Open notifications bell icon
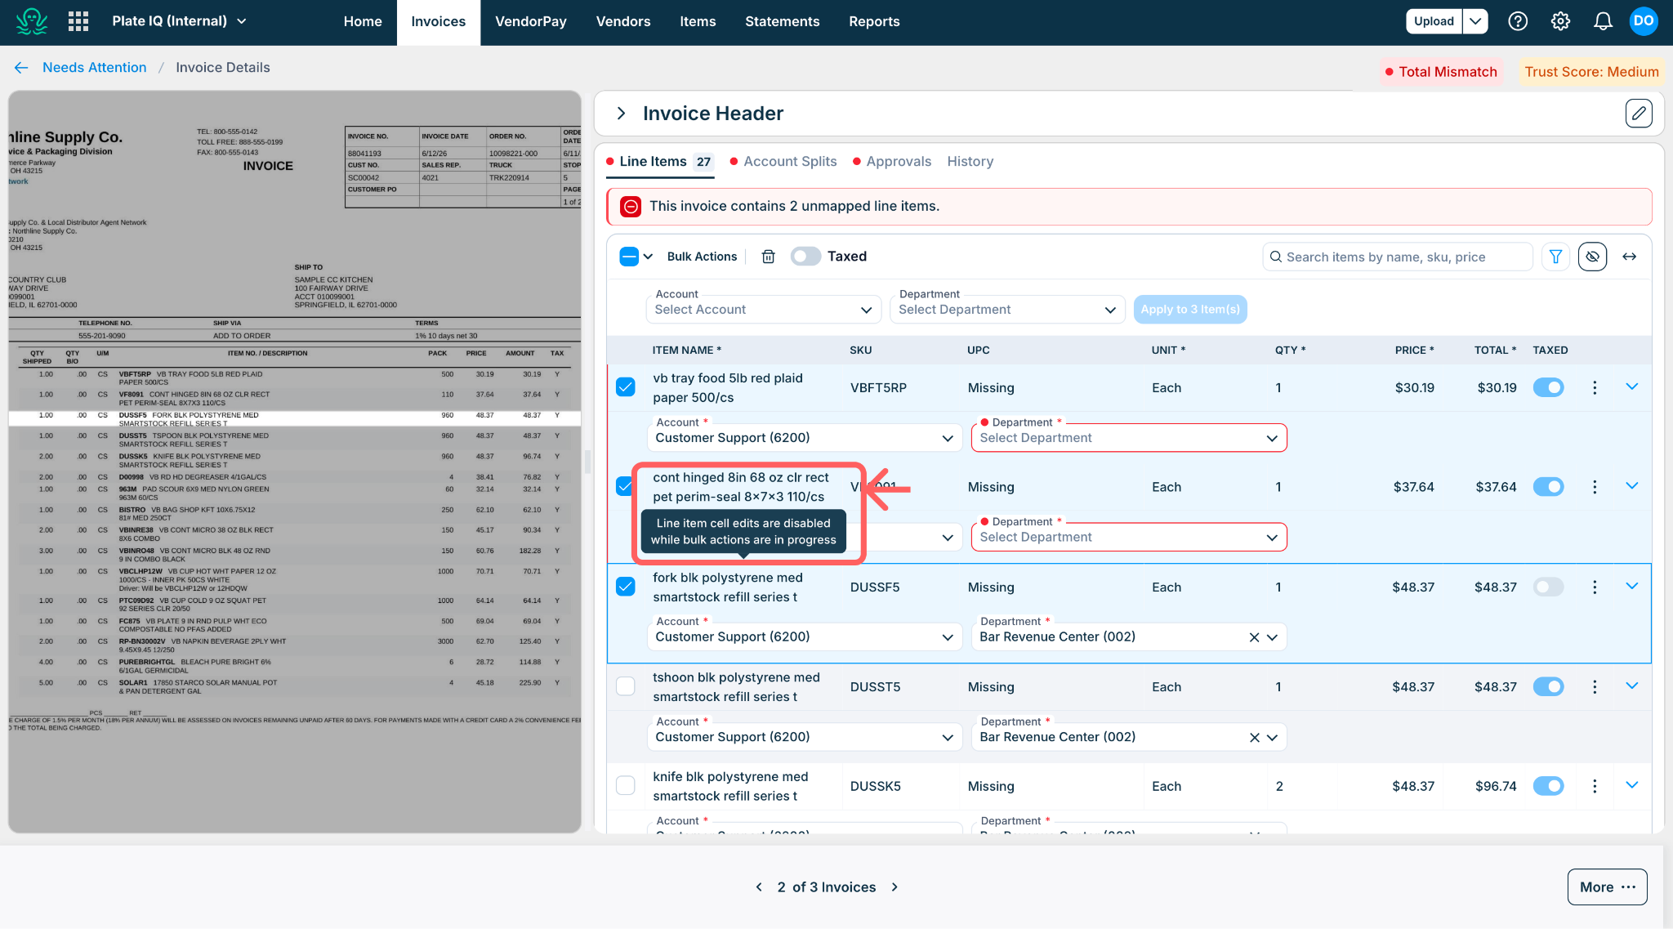The width and height of the screenshot is (1673, 929). [1603, 21]
